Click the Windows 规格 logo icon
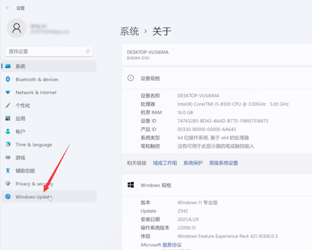 click(x=131, y=185)
